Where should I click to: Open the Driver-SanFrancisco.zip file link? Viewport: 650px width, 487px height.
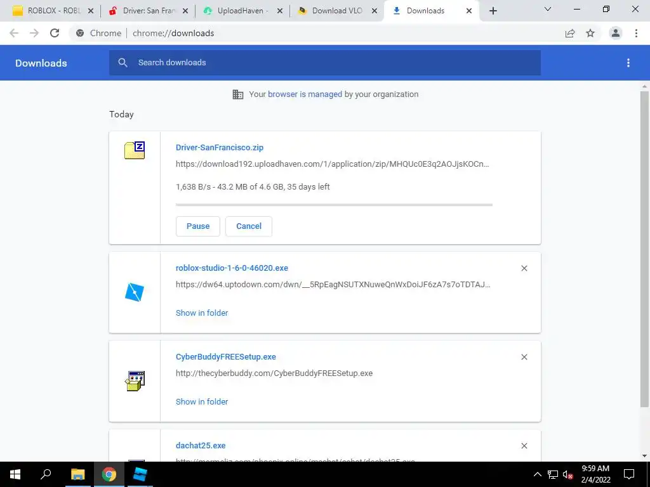219,147
